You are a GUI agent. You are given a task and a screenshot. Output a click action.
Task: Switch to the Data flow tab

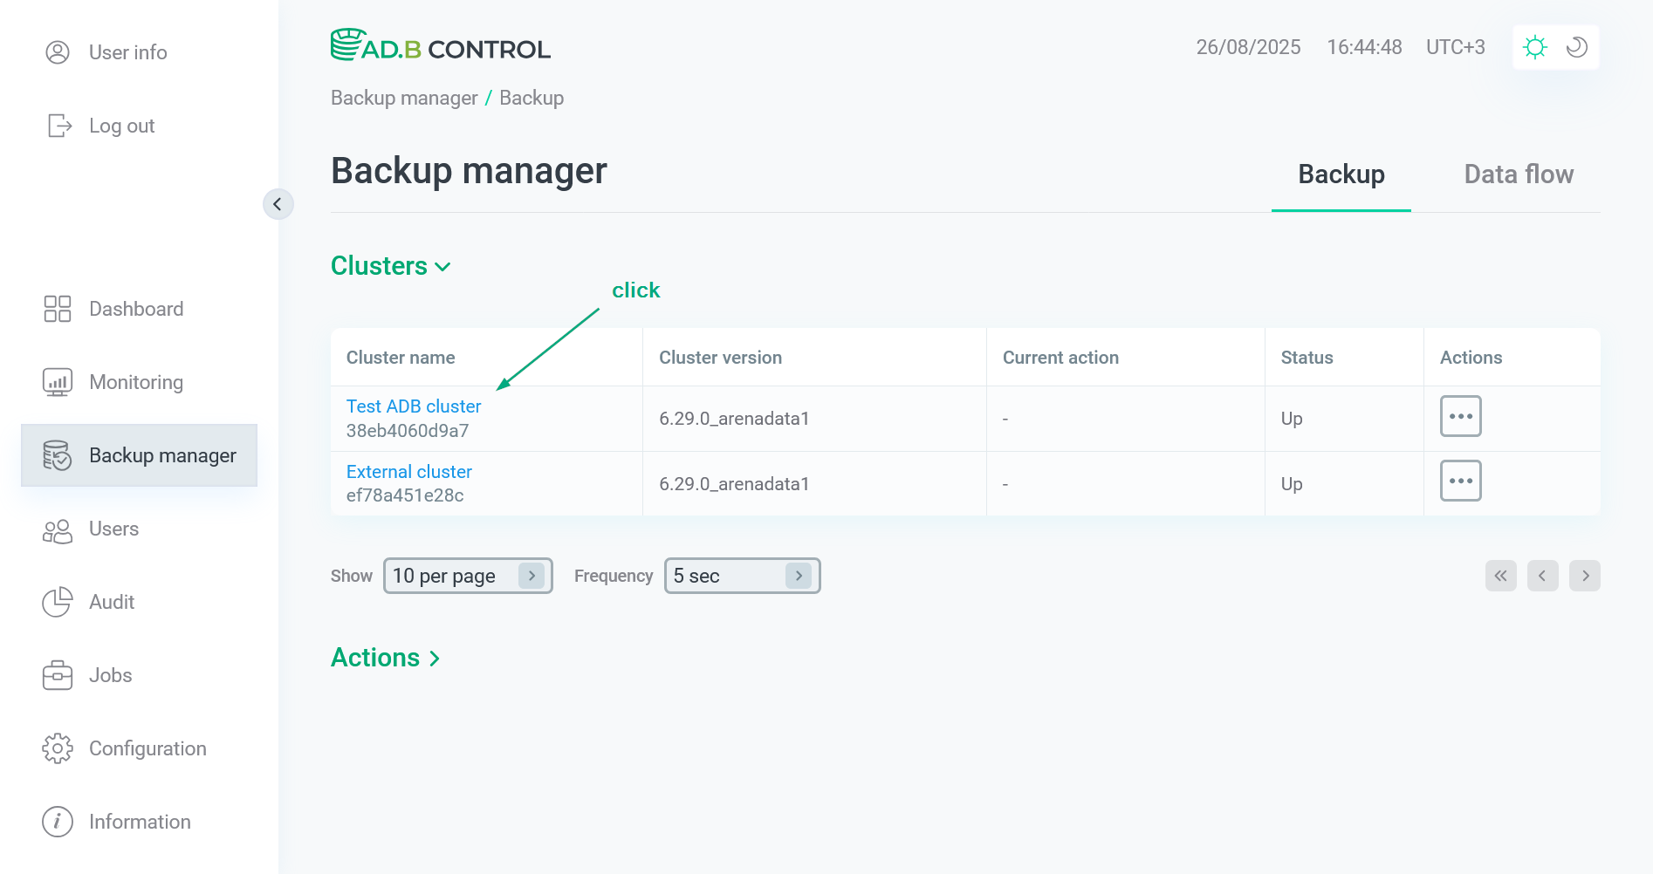click(x=1519, y=174)
